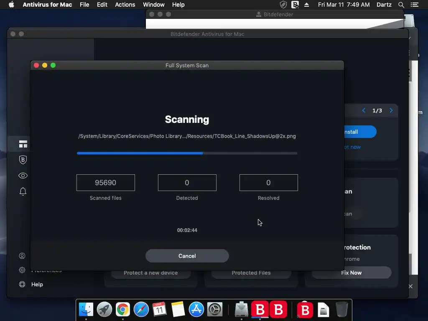The height and width of the screenshot is (321, 428).
Task: Open Notification Center list icon
Action: (x=414, y=5)
